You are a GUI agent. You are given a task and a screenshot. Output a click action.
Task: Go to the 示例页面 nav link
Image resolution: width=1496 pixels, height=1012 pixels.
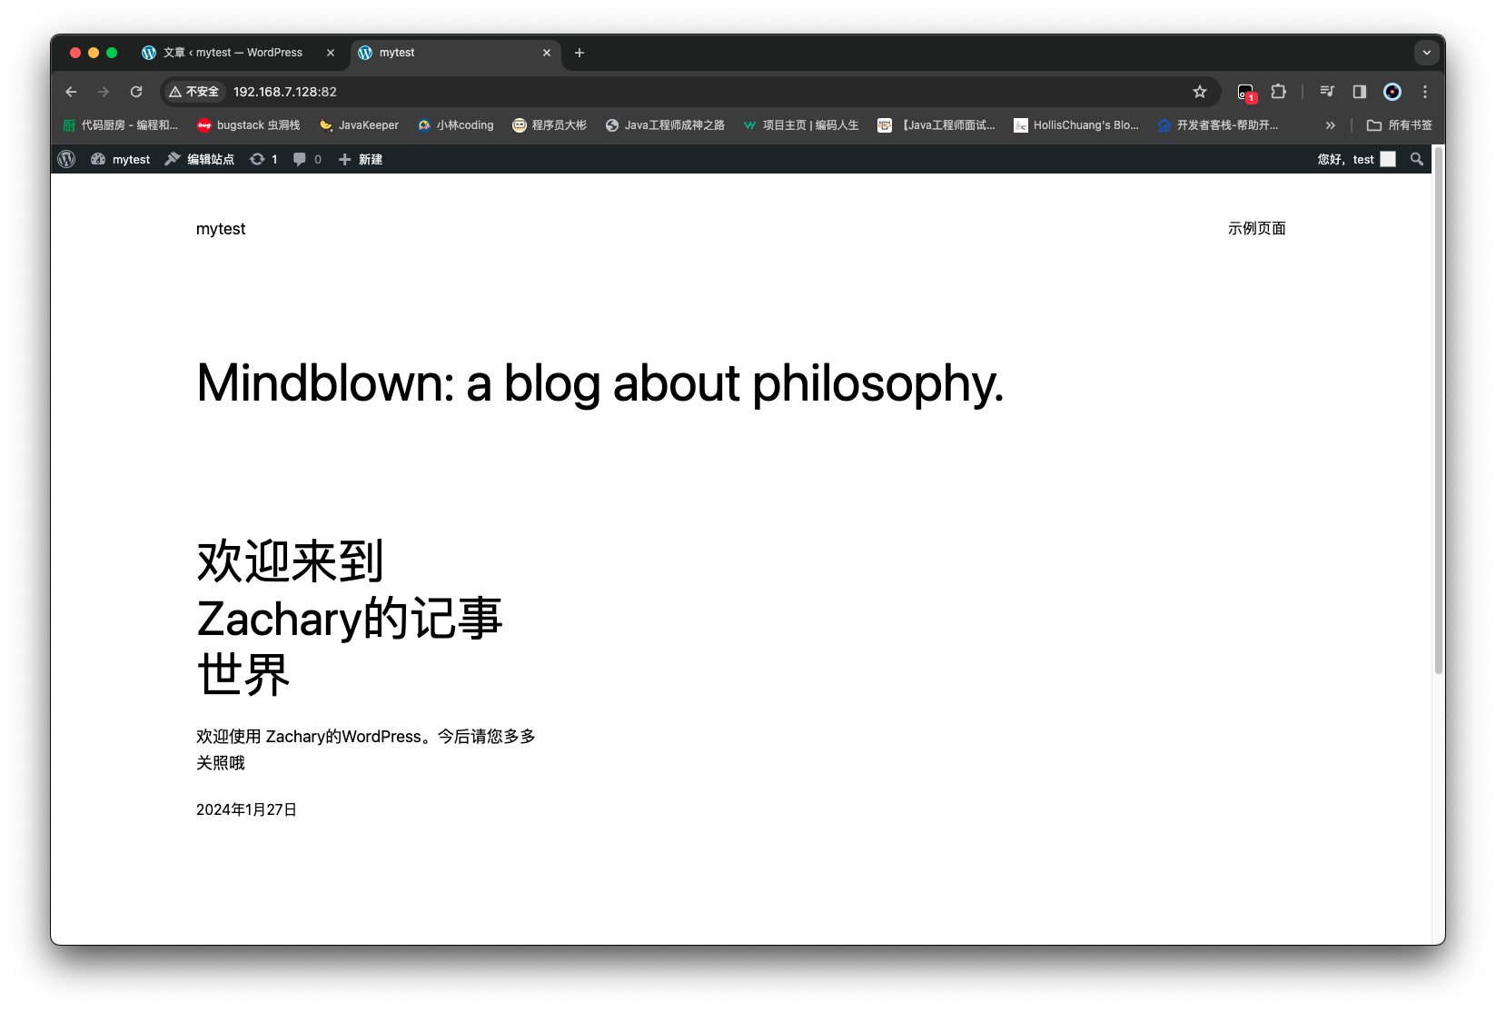[x=1257, y=229]
